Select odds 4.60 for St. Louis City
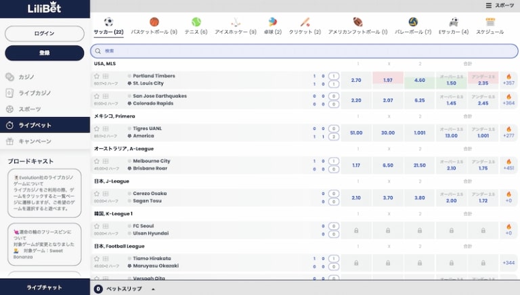The height and width of the screenshot is (295, 520). click(420, 81)
